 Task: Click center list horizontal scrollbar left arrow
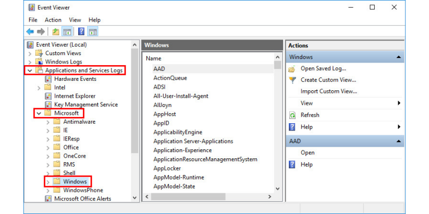click(147, 197)
